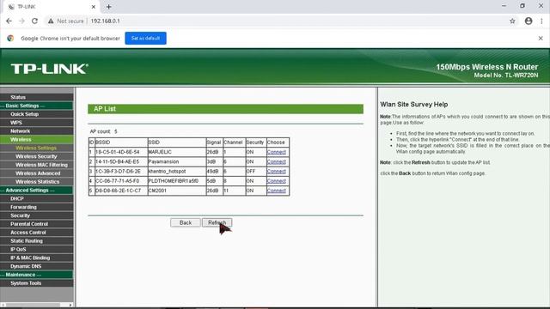
Task: Open Dynamic DNS menu item
Action: [37, 266]
